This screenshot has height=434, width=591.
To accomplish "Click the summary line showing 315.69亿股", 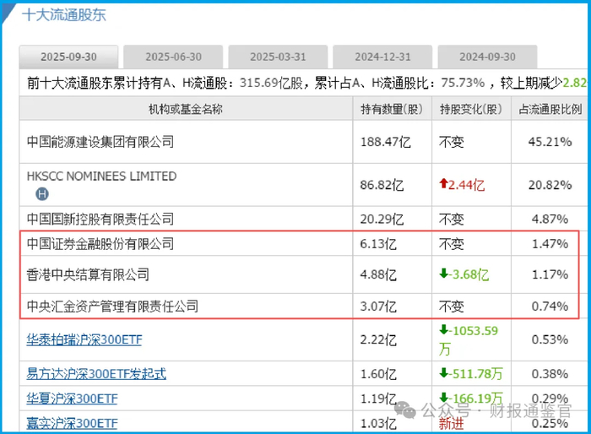I will pos(306,83).
